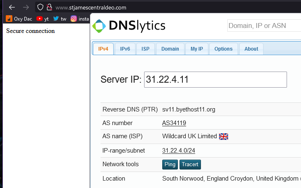Open the 31.22.4.0/24 subnet link
Viewport: 301px width, 188px height.
point(179,151)
